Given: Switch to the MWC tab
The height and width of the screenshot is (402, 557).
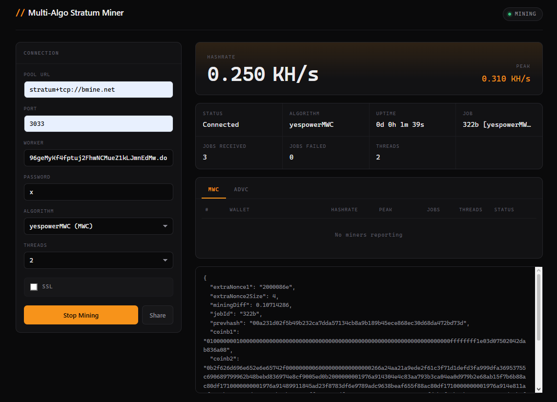Looking at the screenshot, I should pos(213,189).
